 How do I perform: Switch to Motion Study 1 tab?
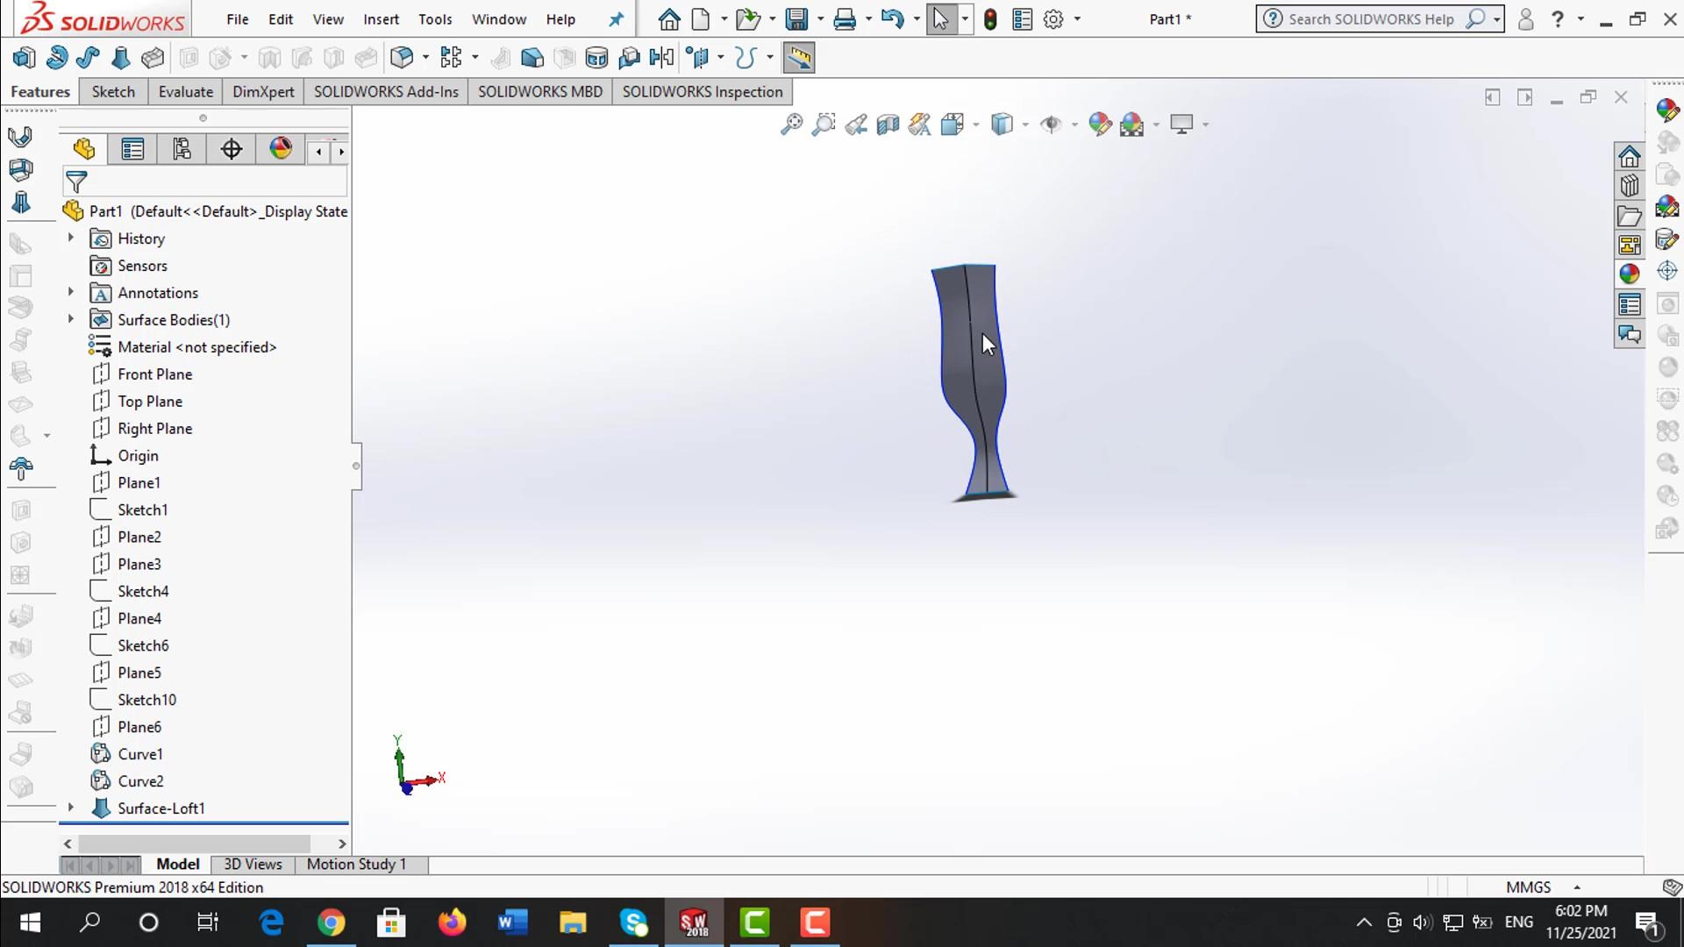coord(356,865)
